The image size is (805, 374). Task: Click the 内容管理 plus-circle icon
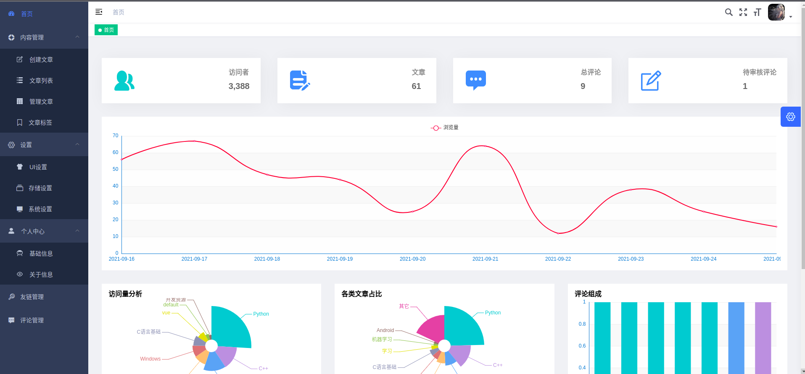11,37
